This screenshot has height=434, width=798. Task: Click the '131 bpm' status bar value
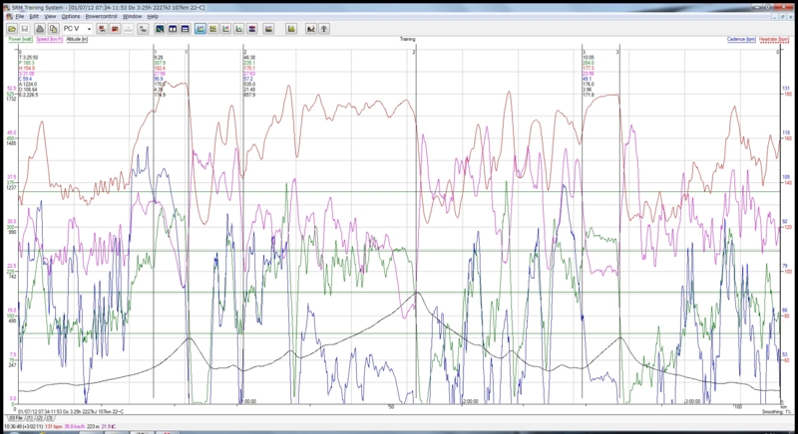tap(54, 427)
